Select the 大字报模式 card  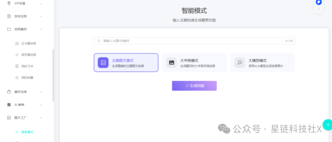[194, 62]
